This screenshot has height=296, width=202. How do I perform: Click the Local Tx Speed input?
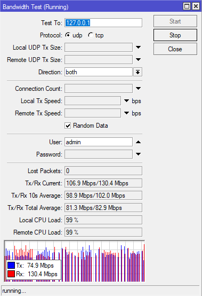pyautogui.click(x=93, y=101)
